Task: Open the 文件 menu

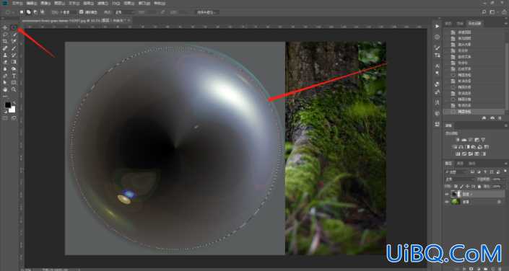Action: (17, 3)
